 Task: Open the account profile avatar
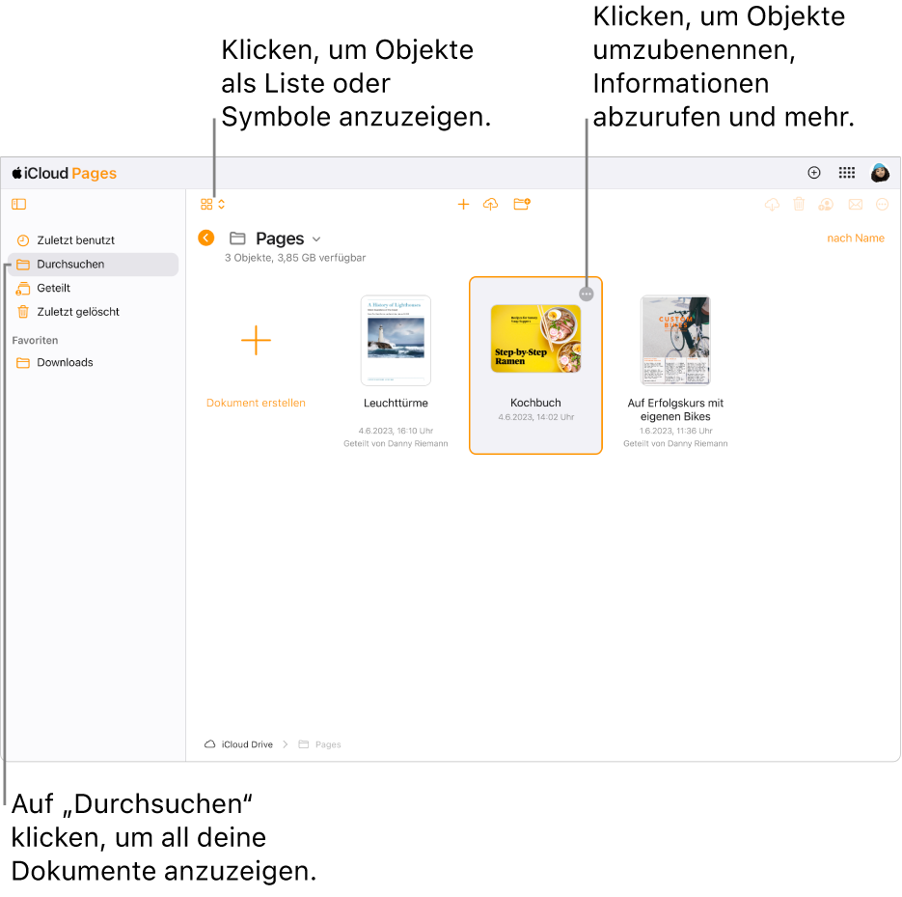coord(880,173)
